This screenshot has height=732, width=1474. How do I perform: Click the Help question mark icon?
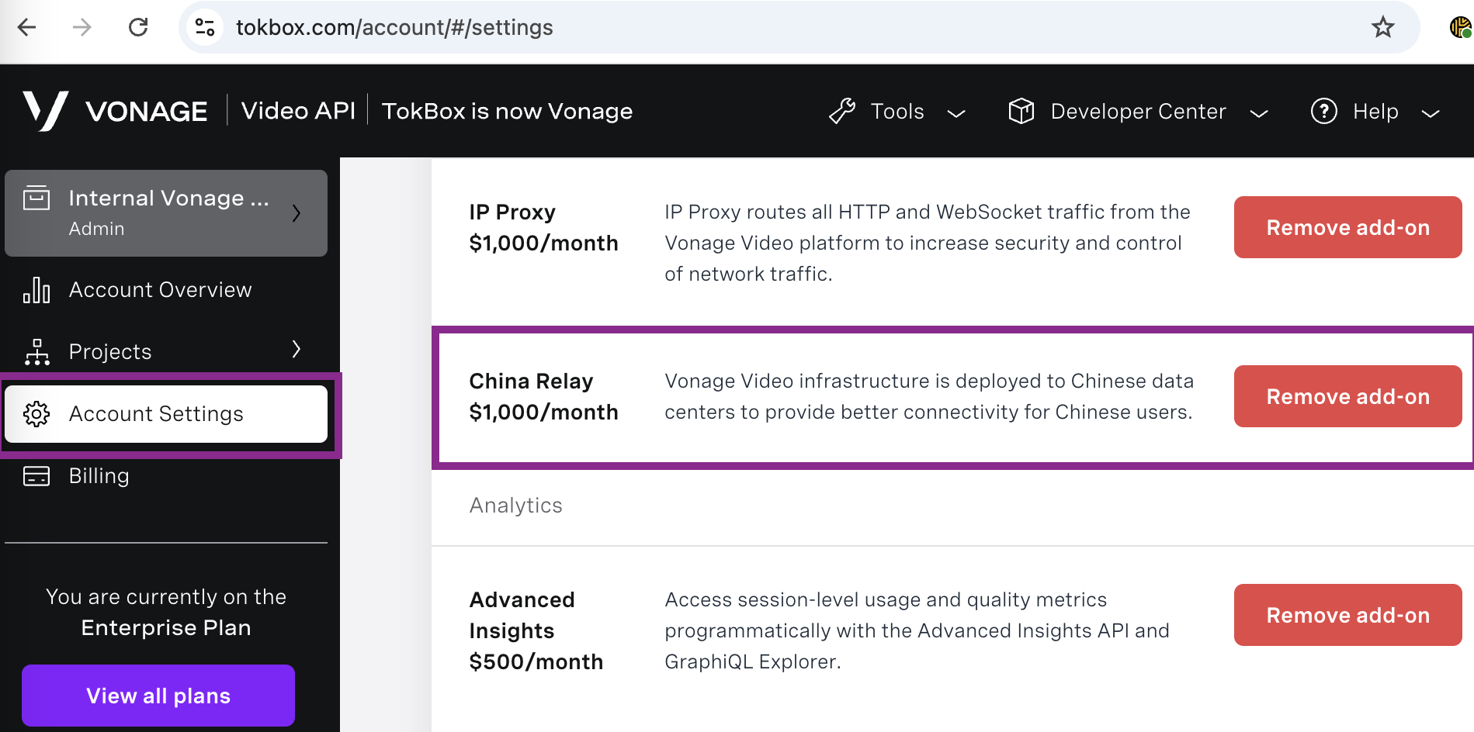[x=1323, y=112]
